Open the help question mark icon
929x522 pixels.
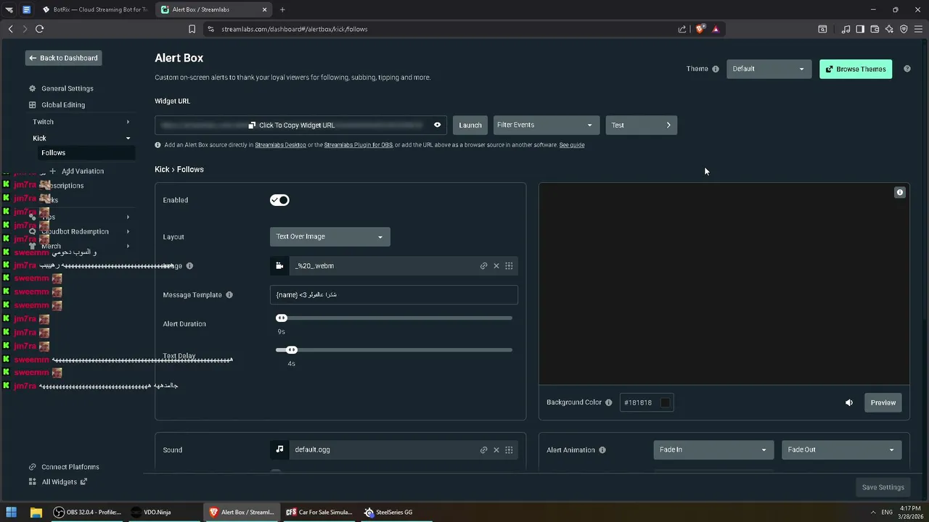(x=907, y=69)
